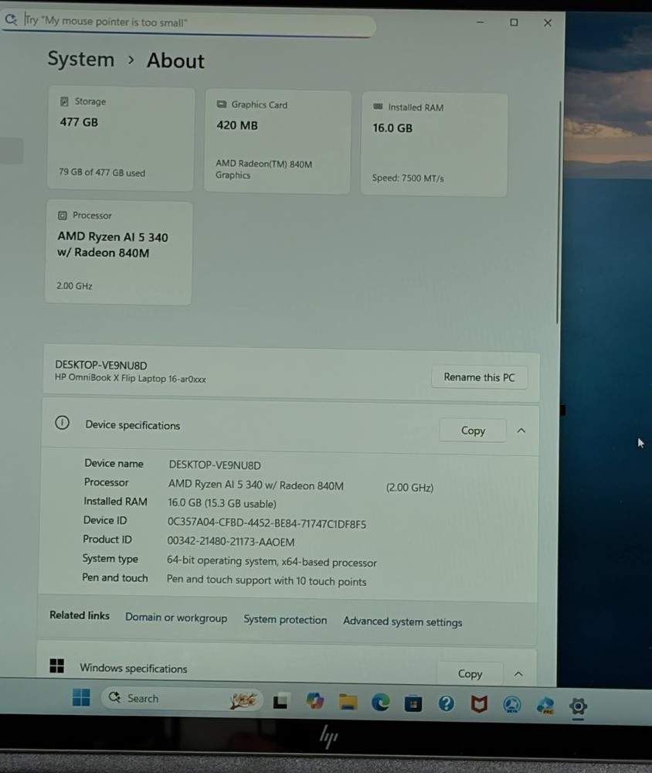The image size is (652, 773).
Task: Open File Explorer from taskbar
Action: (348, 702)
